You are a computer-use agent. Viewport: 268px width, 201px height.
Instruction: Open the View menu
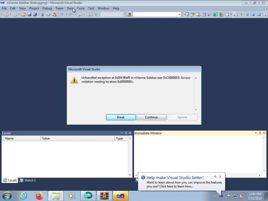pos(22,8)
